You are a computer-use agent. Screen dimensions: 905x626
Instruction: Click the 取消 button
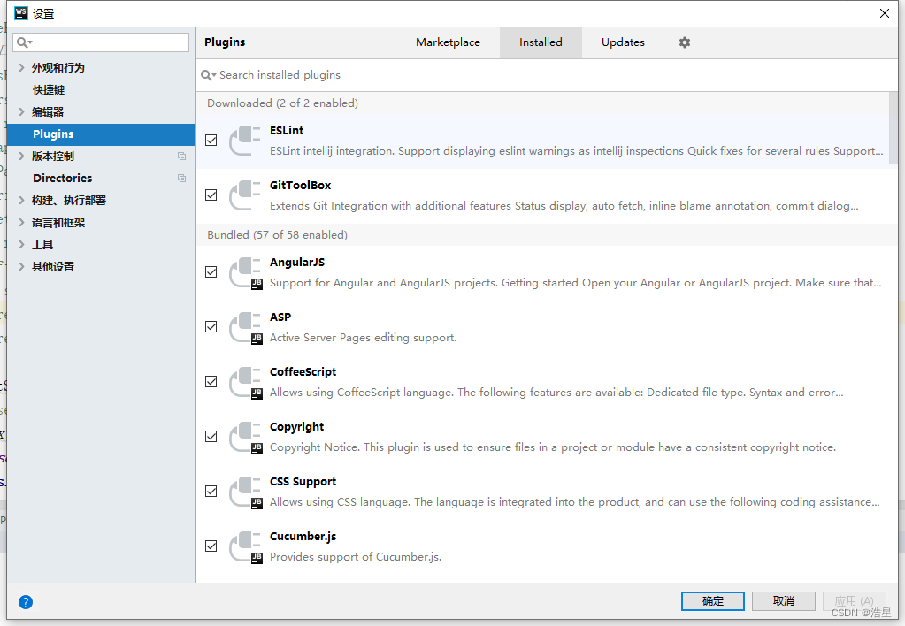tap(783, 600)
